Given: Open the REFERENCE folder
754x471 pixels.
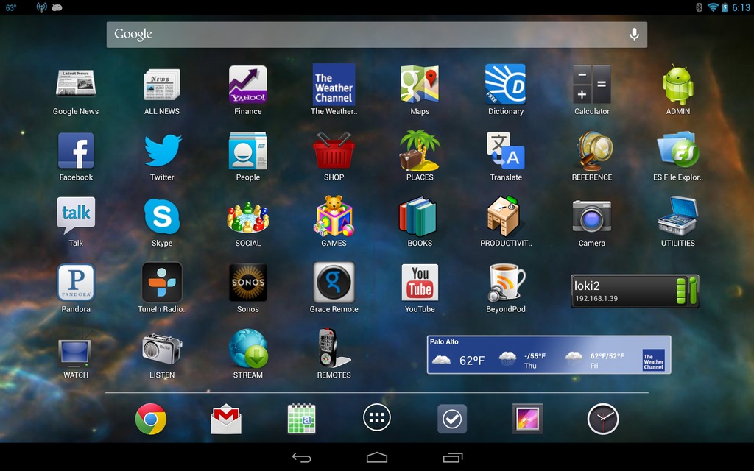Looking at the screenshot, I should coord(593,150).
